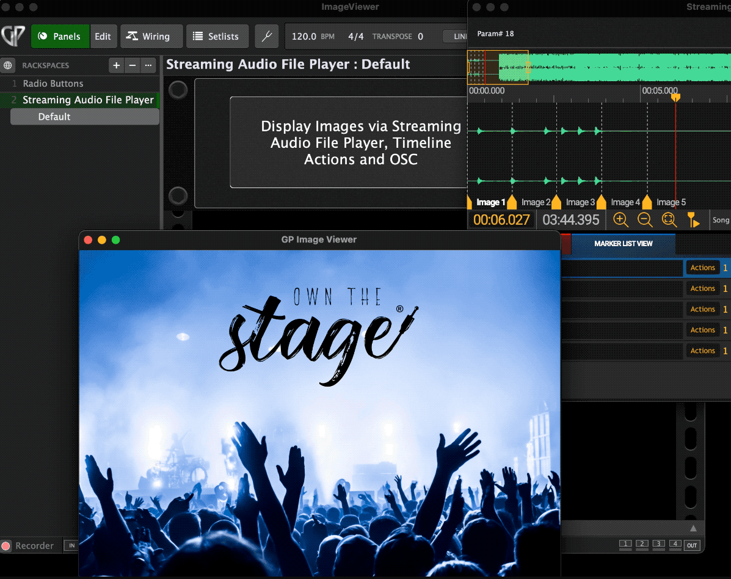
Task: Zoom out of the waveform timeline
Action: pos(644,220)
